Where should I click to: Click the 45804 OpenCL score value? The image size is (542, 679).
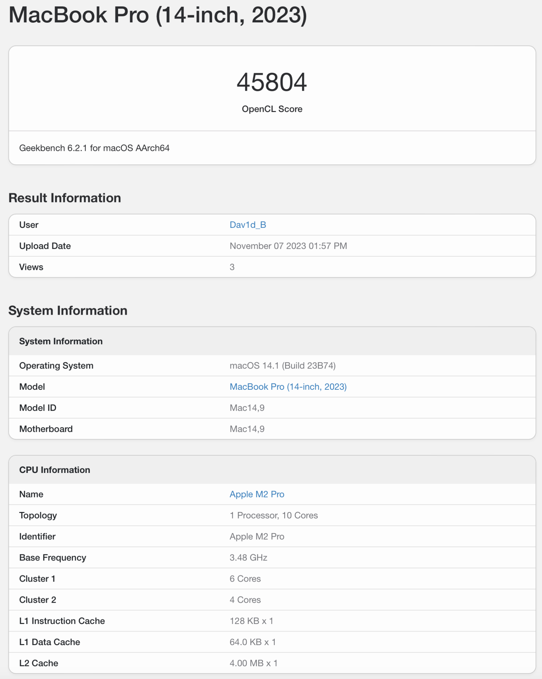(272, 82)
